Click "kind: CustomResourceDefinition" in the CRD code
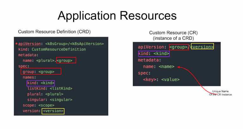The height and width of the screenshot is (129, 243). pos(52,49)
